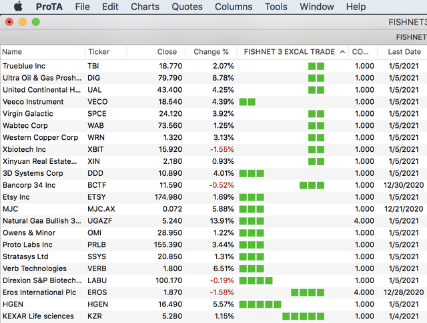Viewport: 427px width, 323px height.
Task: Open the Edit menu
Action: tap(110, 7)
